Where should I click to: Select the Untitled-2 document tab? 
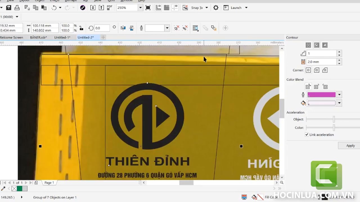coord(85,37)
